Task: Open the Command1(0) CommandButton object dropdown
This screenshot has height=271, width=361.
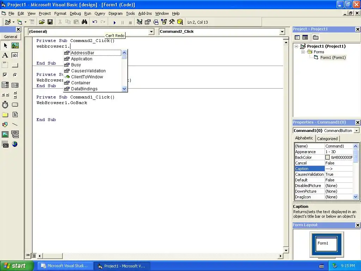Action: [357, 131]
